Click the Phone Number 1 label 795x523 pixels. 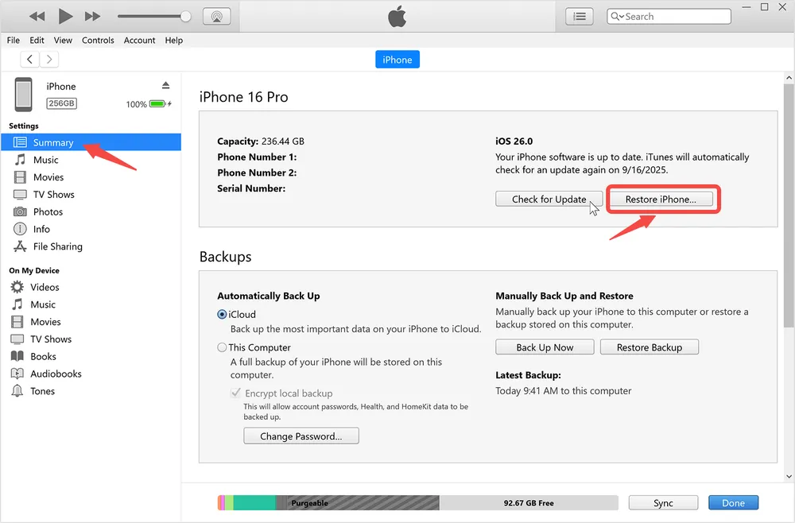tap(257, 157)
